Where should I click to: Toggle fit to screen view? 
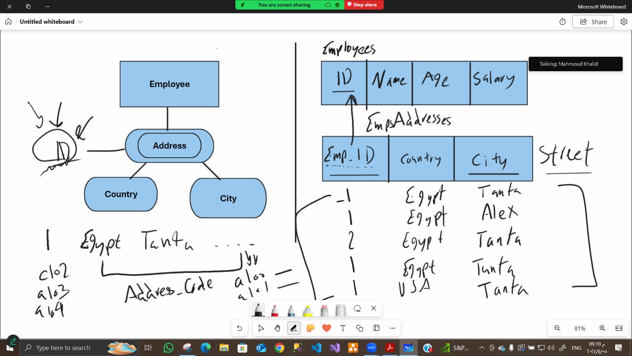click(x=619, y=328)
